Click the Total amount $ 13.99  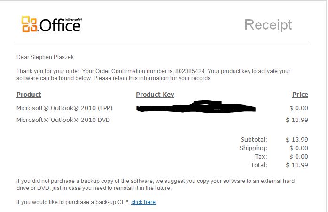tap(297, 165)
